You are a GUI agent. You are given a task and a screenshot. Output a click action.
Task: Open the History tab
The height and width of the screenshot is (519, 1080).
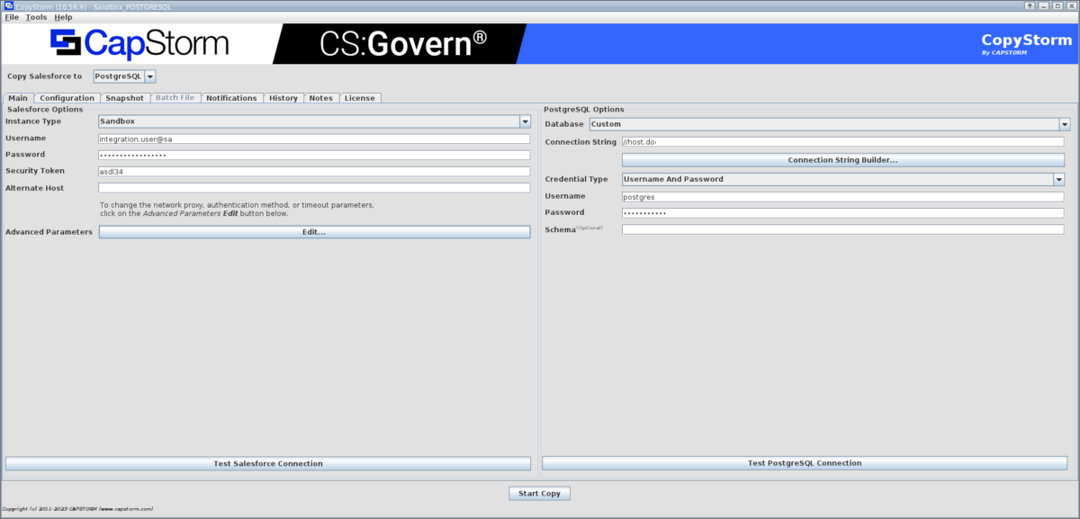(283, 97)
